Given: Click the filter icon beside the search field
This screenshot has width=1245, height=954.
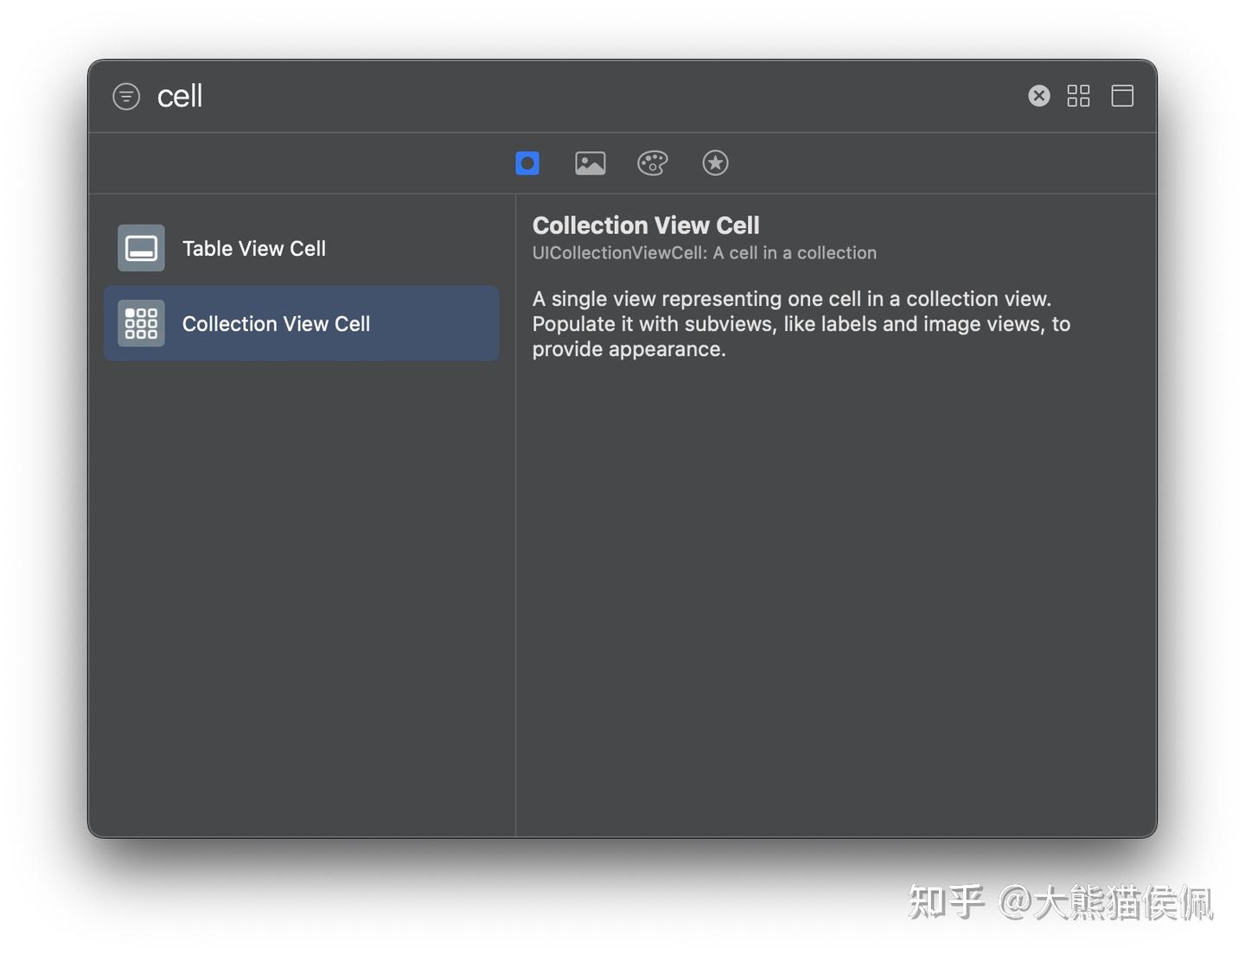Looking at the screenshot, I should click(x=126, y=96).
